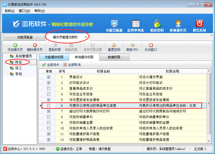The width and height of the screenshot is (215, 154).
Task: Open the 送货单列表 icon
Action: click(x=136, y=24)
